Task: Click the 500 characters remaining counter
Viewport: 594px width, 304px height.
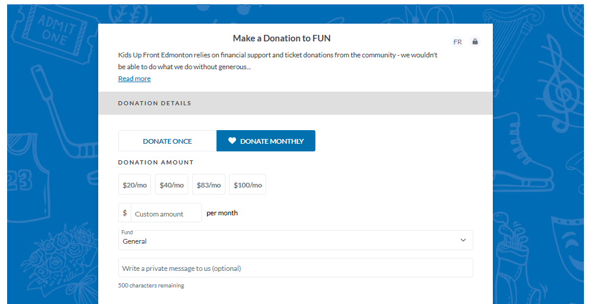Action: (x=151, y=286)
